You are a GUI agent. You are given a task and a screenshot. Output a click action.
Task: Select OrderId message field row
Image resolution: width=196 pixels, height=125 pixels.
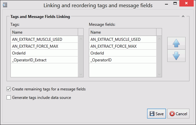[122, 53]
